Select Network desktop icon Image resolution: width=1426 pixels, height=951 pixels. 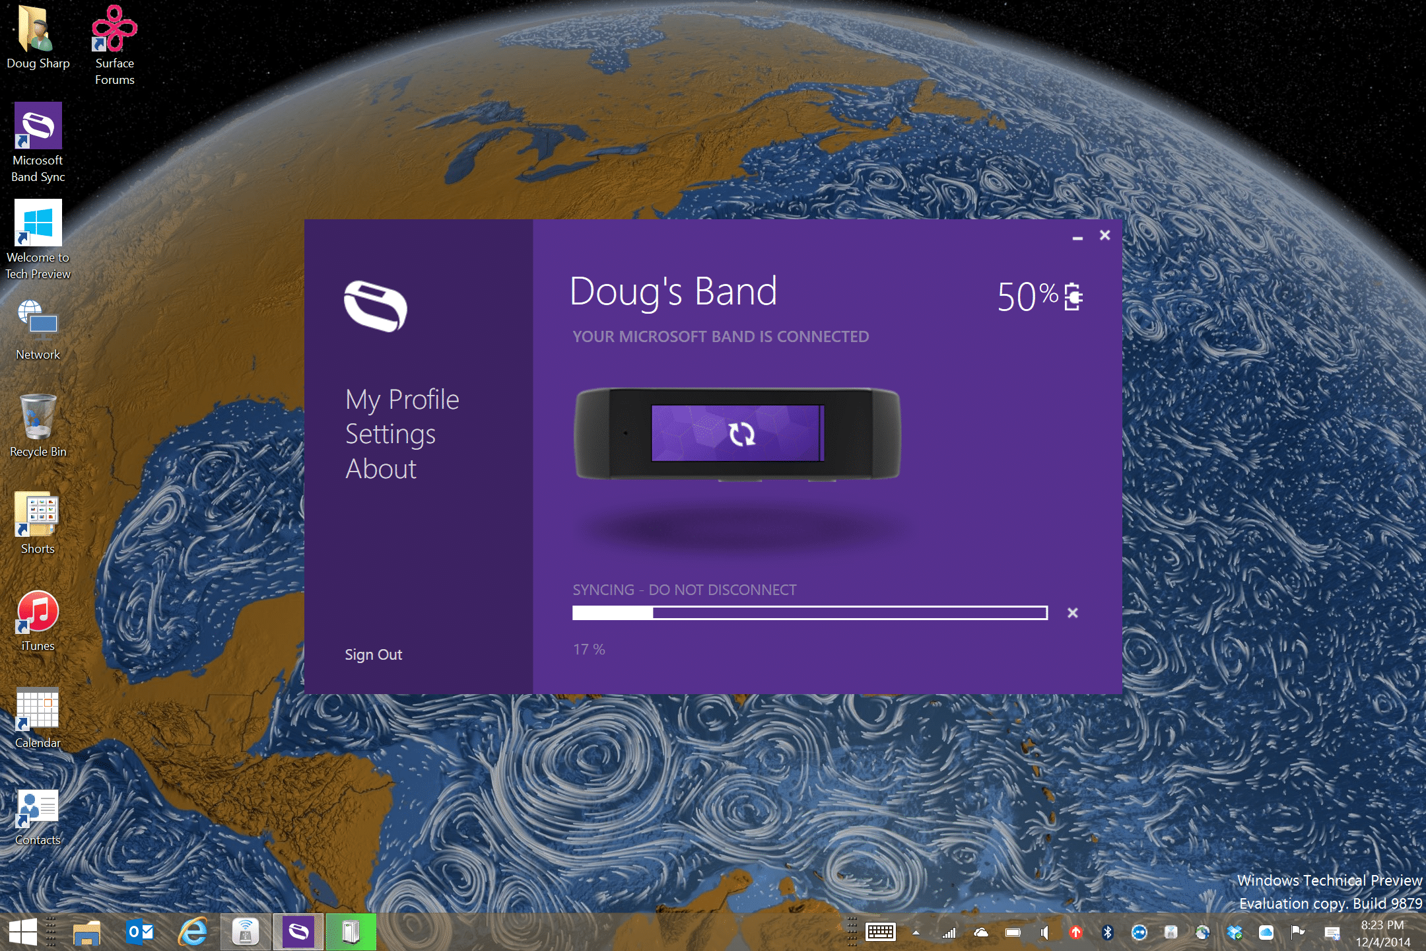[x=38, y=330]
